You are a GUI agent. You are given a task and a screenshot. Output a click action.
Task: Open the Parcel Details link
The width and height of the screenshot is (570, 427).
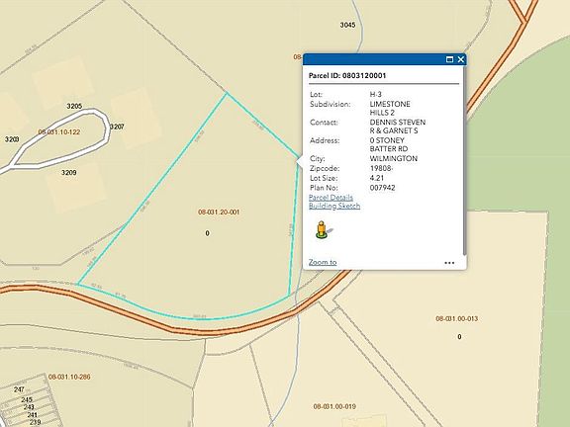tap(331, 198)
